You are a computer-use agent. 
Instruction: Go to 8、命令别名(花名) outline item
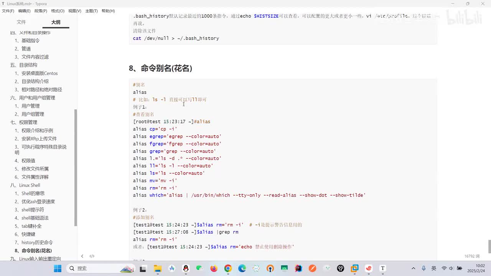click(33, 251)
